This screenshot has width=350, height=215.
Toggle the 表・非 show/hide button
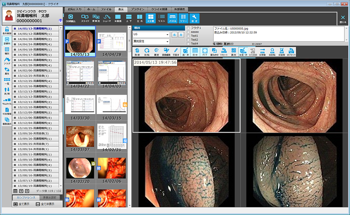click(x=185, y=52)
